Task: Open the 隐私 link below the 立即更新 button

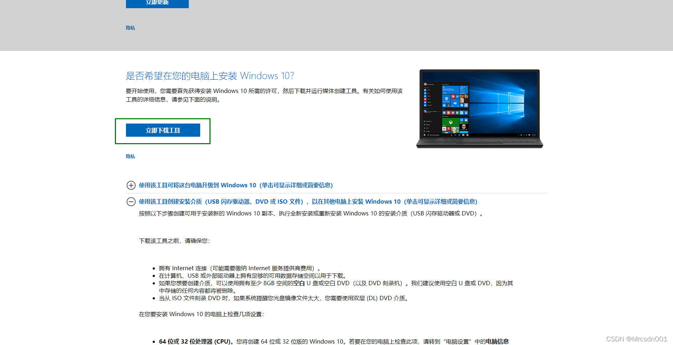Action: click(130, 28)
